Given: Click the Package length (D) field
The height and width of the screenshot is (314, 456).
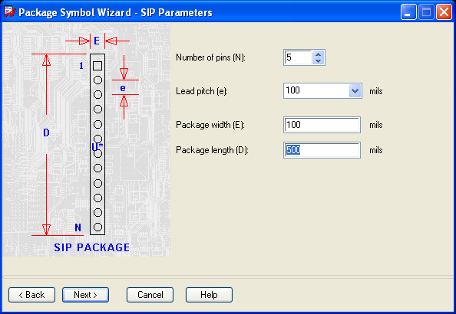Looking at the screenshot, I should pos(322,150).
